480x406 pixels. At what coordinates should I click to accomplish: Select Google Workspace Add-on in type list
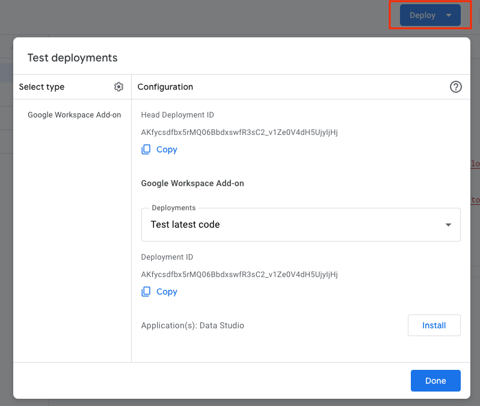coord(74,115)
